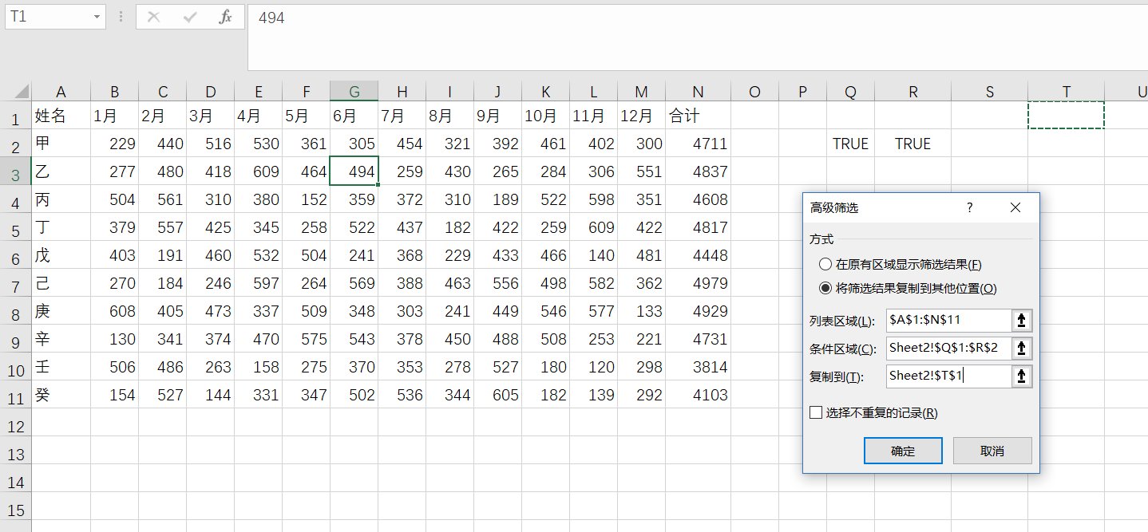Click the Advanced Filter help question mark
This screenshot has width=1148, height=532.
(x=970, y=207)
